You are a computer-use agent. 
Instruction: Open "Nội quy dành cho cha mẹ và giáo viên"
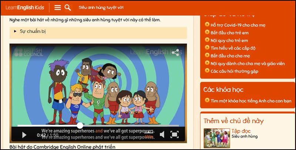(248, 63)
